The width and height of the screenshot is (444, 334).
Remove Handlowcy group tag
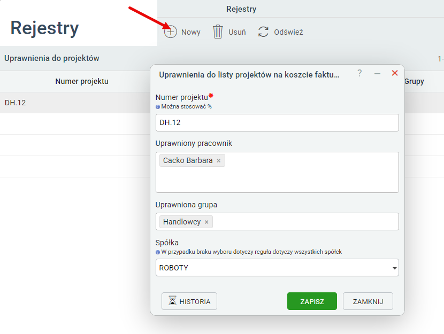206,222
